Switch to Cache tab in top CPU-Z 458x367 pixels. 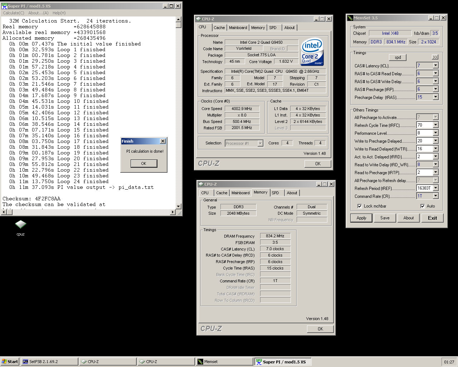(219, 28)
